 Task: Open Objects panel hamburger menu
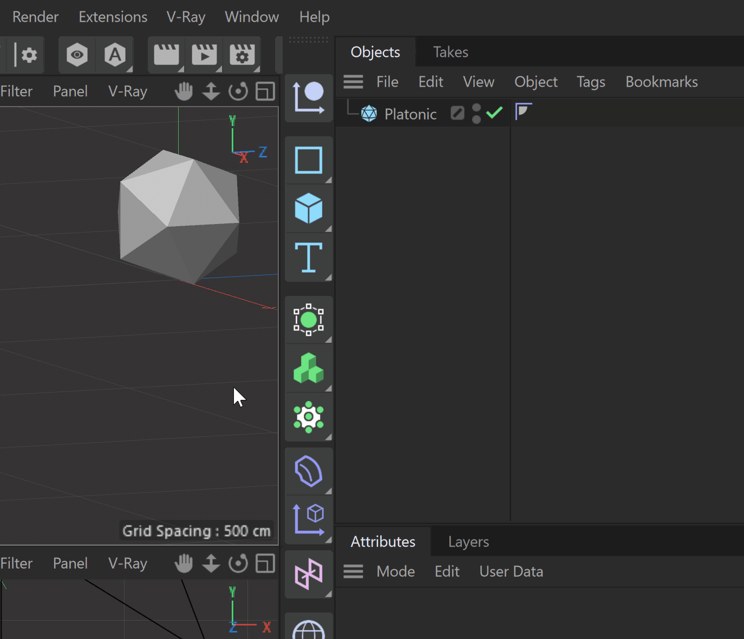[x=353, y=82]
